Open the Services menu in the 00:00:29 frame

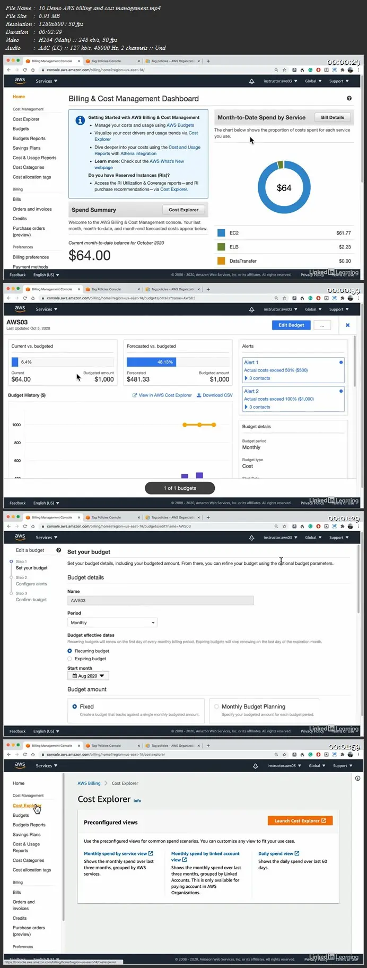[47, 81]
